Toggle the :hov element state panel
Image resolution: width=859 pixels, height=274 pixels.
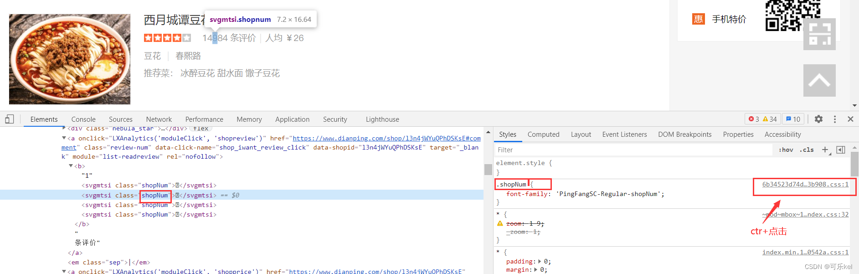786,150
